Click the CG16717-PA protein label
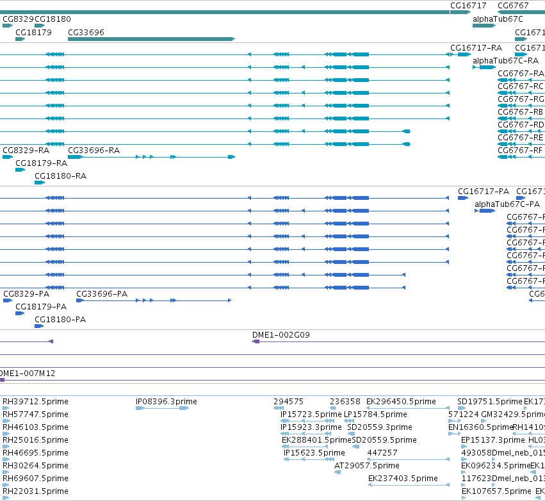Image resolution: width=545 pixels, height=501 pixels. coord(484,191)
